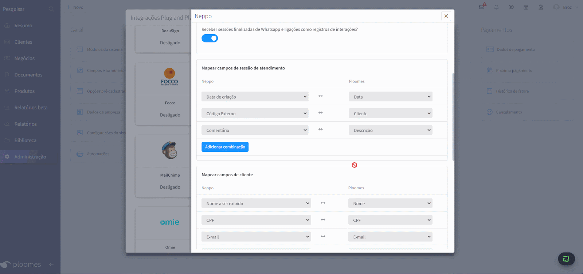
Task: Open the Neppo E-mail dropdown
Action: click(256, 237)
